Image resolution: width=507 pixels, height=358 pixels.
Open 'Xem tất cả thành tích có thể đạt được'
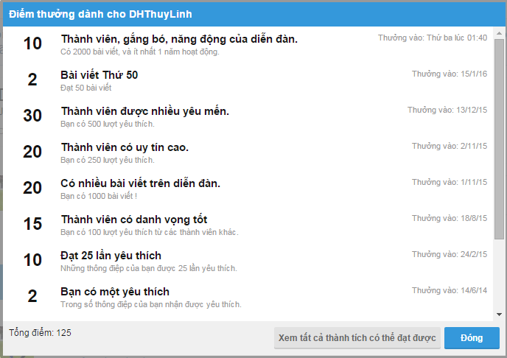click(x=357, y=337)
